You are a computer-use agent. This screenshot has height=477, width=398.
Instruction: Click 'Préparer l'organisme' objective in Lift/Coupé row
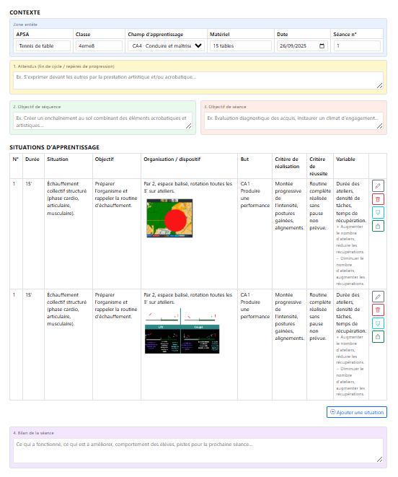click(x=116, y=306)
